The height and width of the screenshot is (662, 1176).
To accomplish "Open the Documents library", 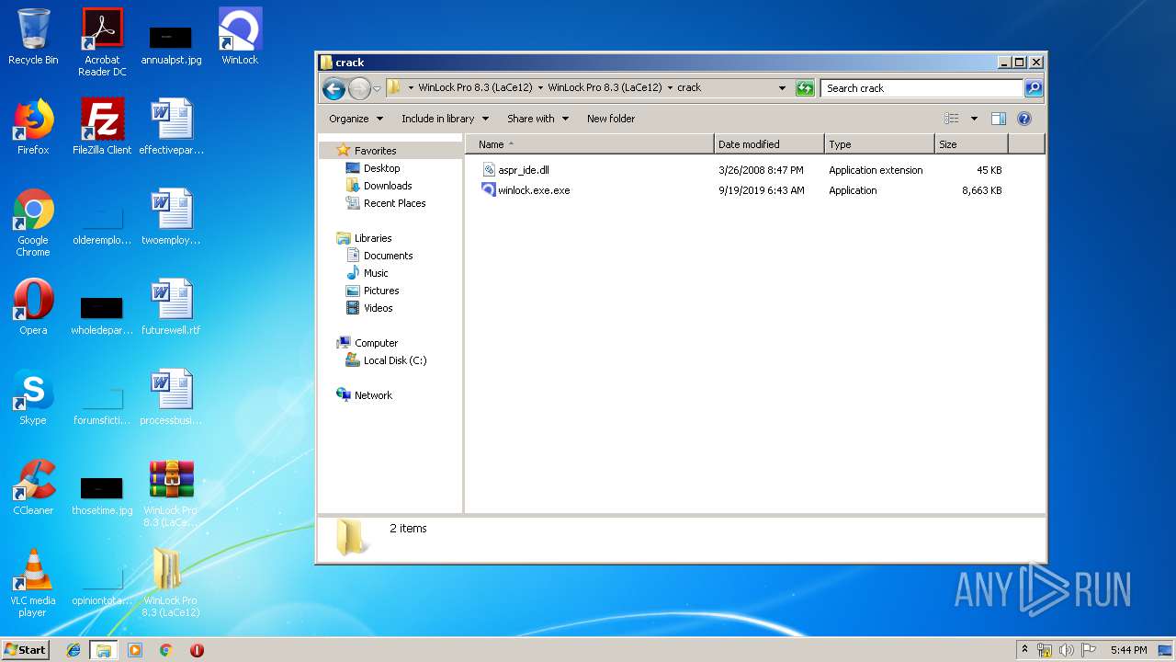I will pyautogui.click(x=388, y=256).
